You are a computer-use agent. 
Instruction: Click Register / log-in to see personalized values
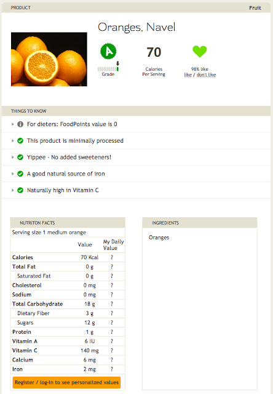point(67,382)
